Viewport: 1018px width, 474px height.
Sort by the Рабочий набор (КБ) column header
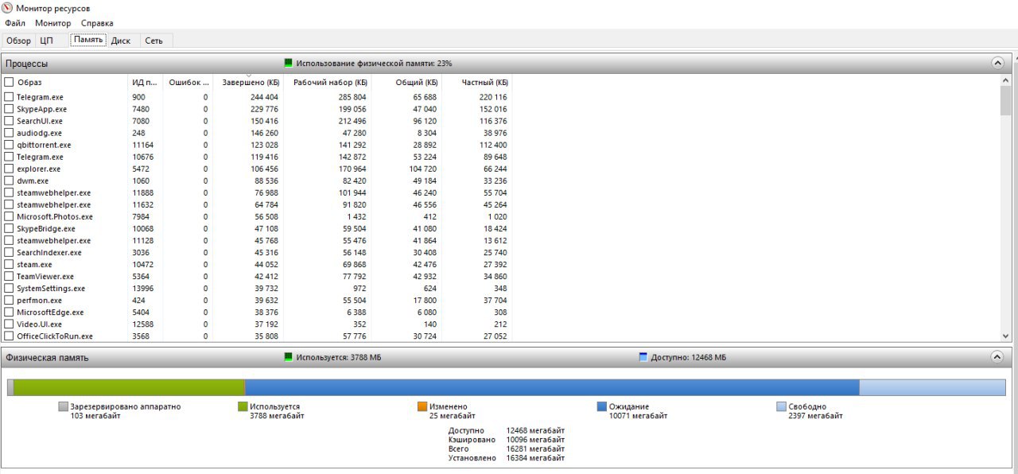coord(328,82)
